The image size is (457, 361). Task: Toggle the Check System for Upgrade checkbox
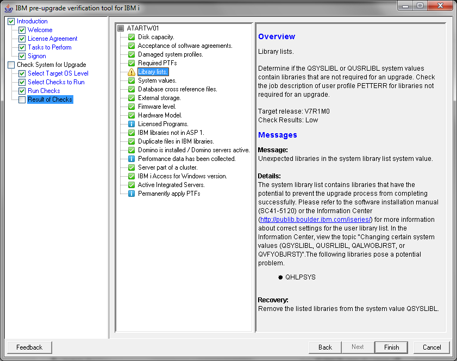pos(11,65)
